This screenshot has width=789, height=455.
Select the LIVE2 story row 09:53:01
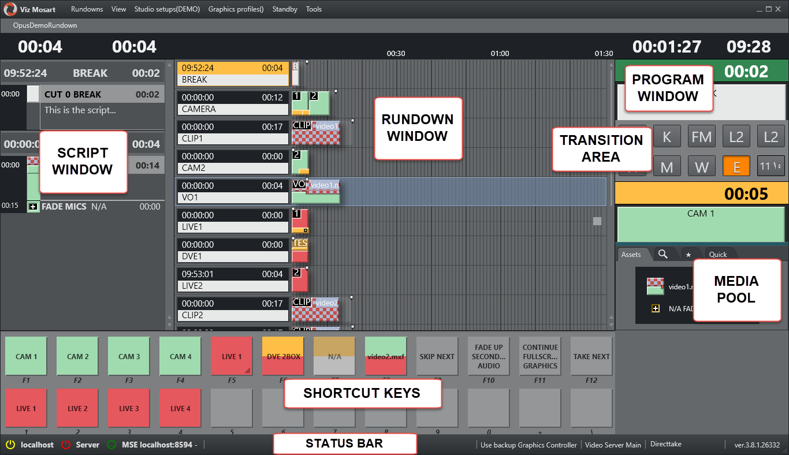[233, 280]
